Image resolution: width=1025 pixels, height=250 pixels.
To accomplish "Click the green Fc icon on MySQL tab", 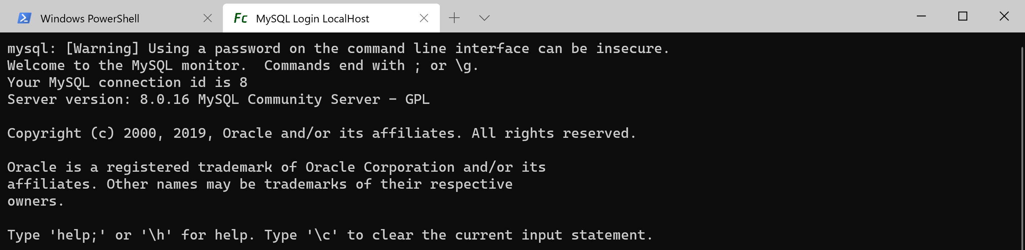I will coord(240,18).
